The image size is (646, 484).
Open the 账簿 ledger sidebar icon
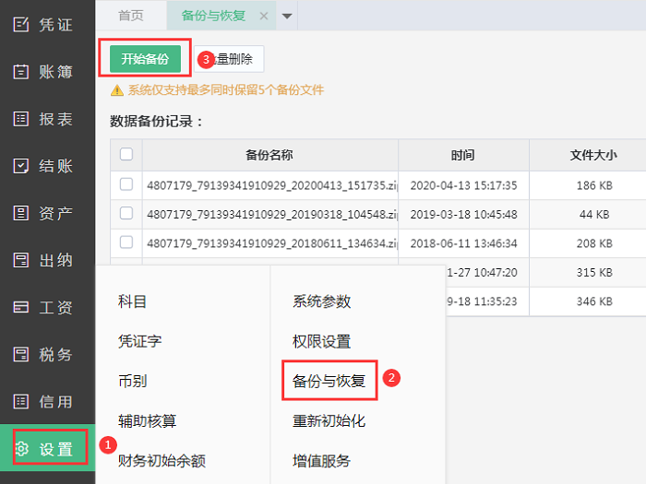click(21, 71)
